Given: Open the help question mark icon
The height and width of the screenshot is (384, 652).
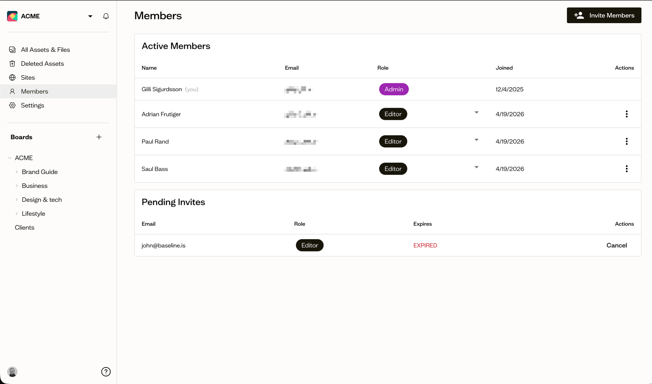Looking at the screenshot, I should 106,372.
